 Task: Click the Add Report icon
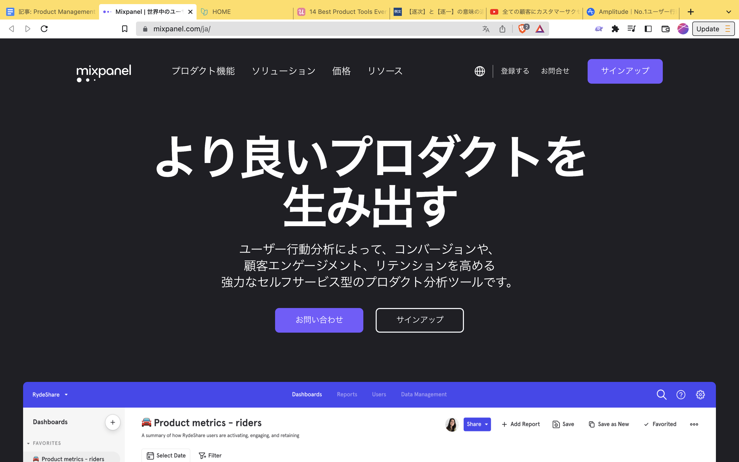click(521, 424)
